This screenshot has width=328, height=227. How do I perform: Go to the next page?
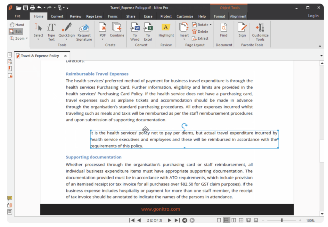(169, 220)
